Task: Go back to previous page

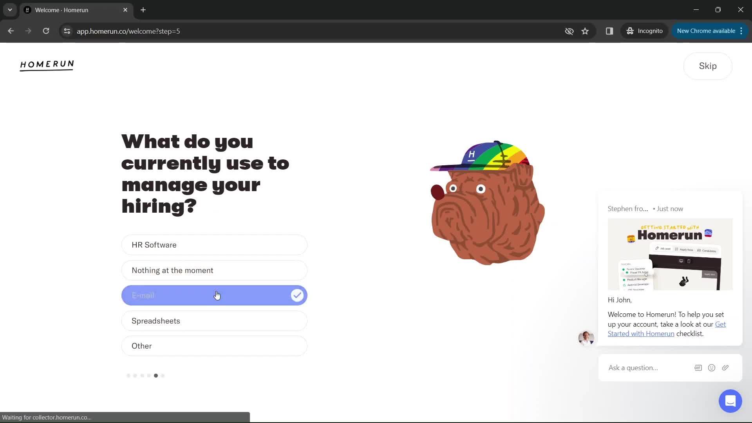Action: (11, 31)
